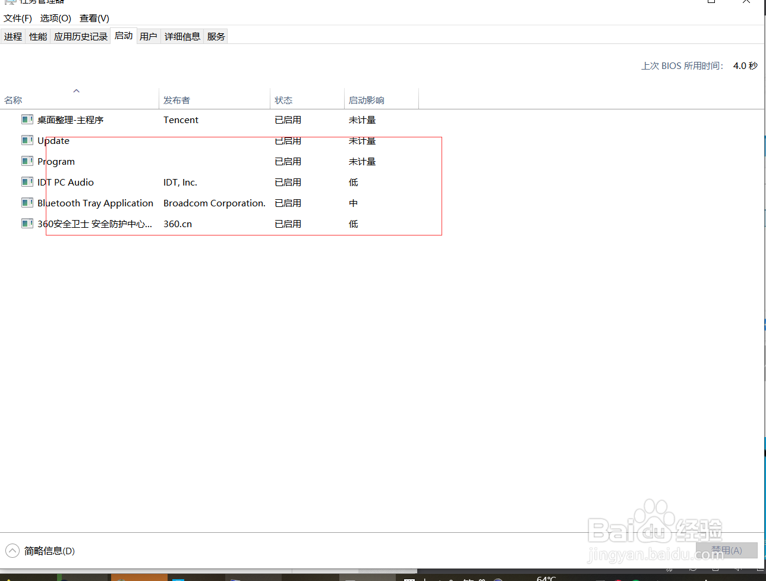
Task: Click the Bluetooth Tray Application icon
Action: click(27, 203)
